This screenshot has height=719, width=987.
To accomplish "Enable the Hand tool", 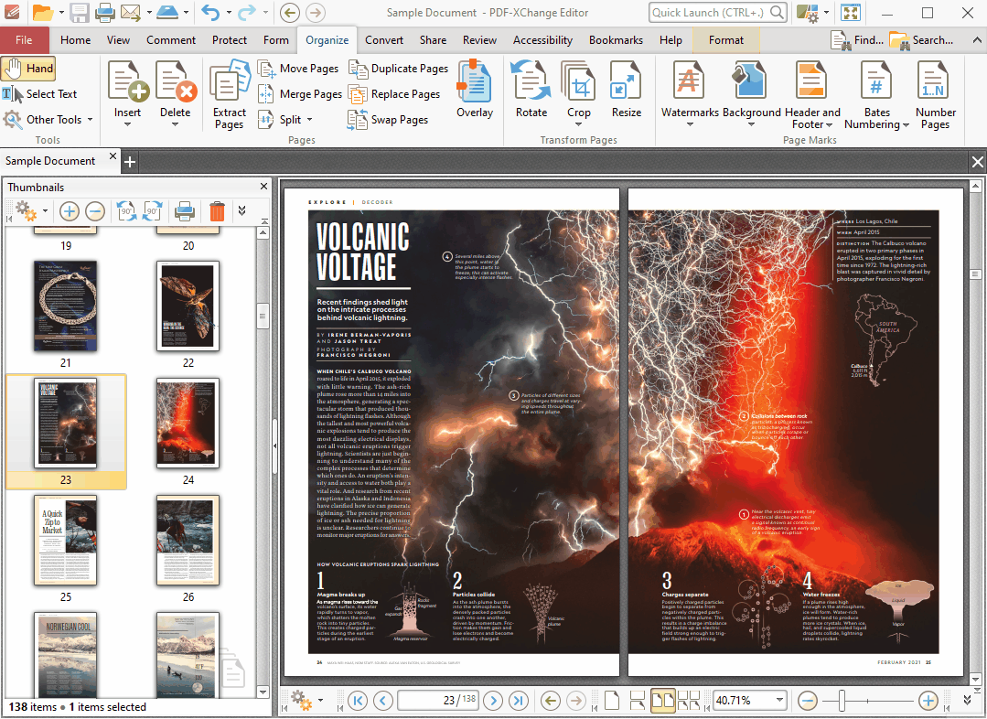I will click(x=29, y=69).
